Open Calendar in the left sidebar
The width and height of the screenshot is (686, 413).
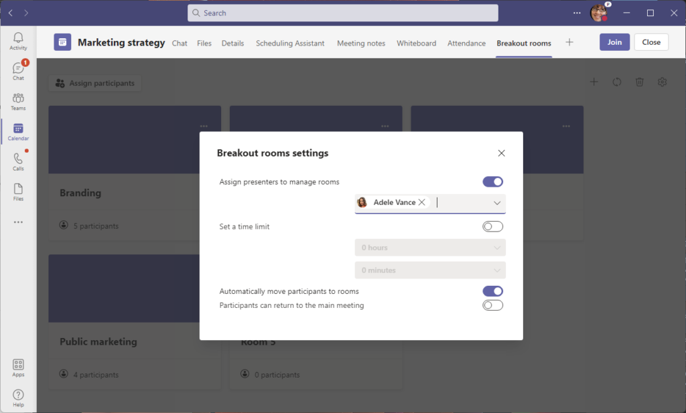click(18, 132)
